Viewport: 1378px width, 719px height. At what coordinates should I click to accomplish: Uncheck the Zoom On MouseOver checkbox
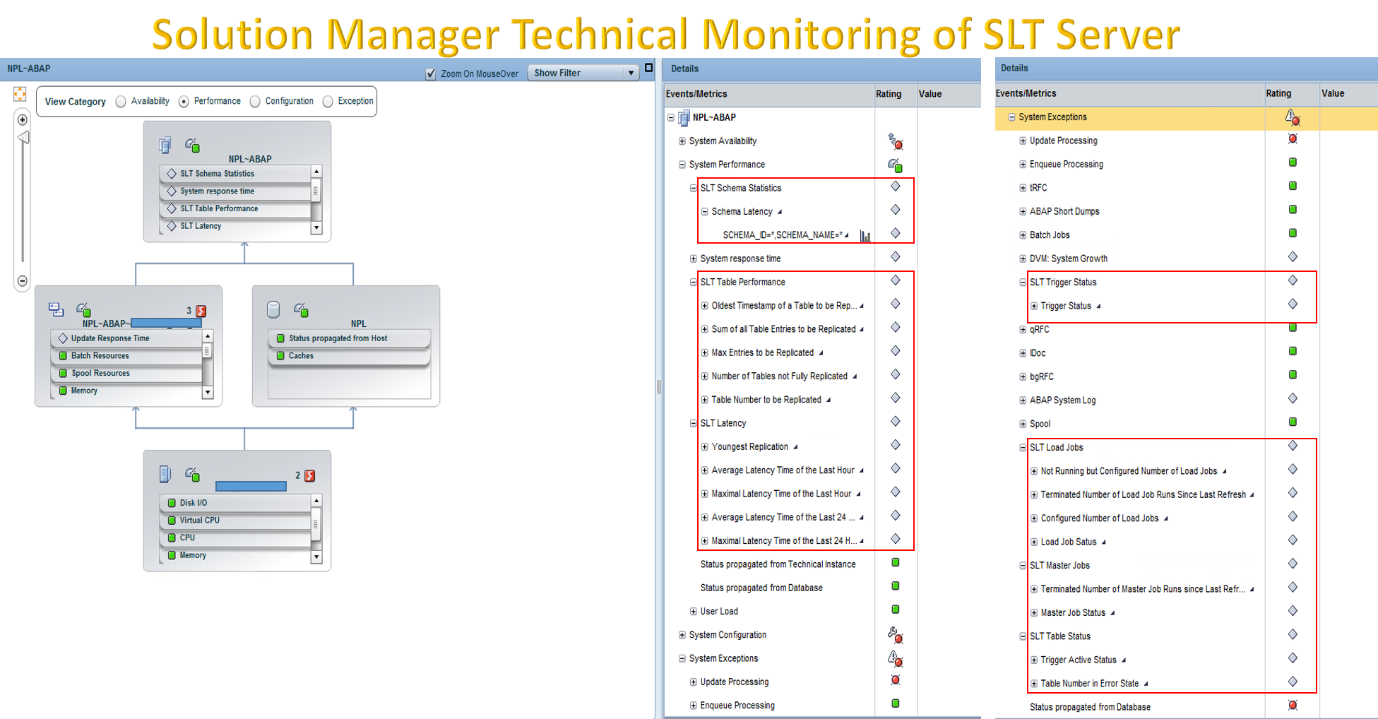pyautogui.click(x=429, y=73)
